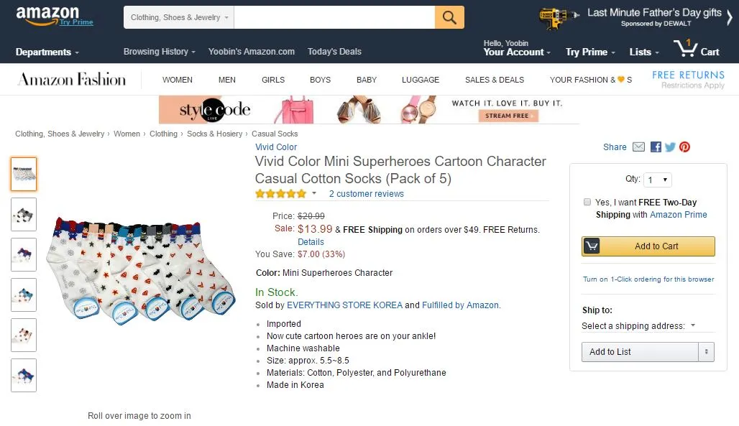Click the Amazon logo
The height and width of the screenshot is (426, 739).
(47, 14)
